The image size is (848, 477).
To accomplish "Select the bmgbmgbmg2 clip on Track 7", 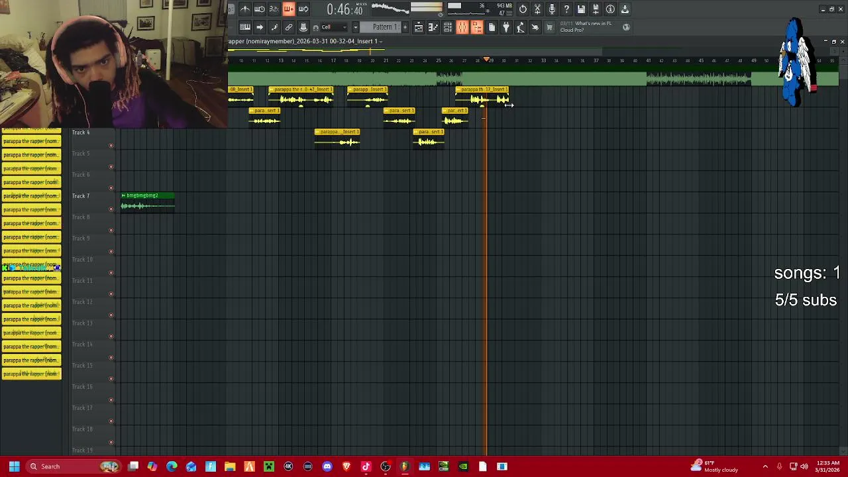I will [x=148, y=202].
